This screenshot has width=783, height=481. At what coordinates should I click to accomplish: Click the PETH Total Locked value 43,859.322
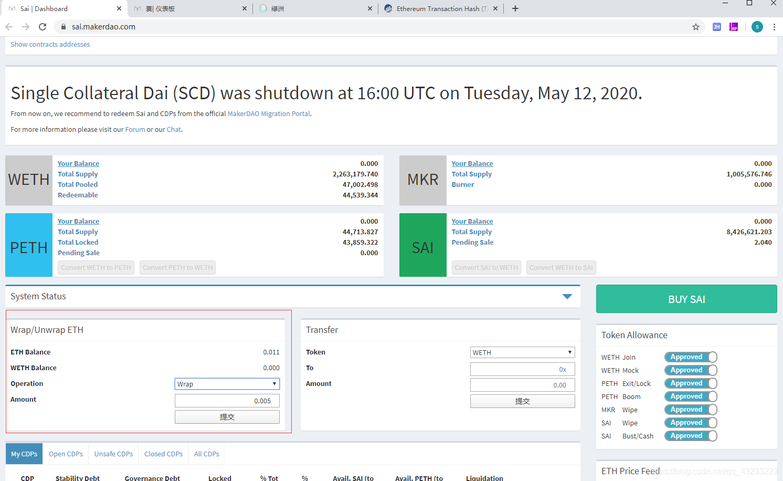360,243
